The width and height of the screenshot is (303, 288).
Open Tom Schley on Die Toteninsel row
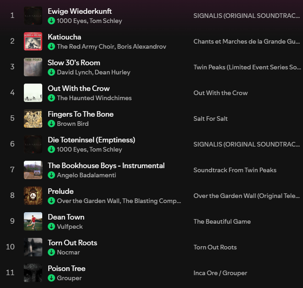(106, 149)
